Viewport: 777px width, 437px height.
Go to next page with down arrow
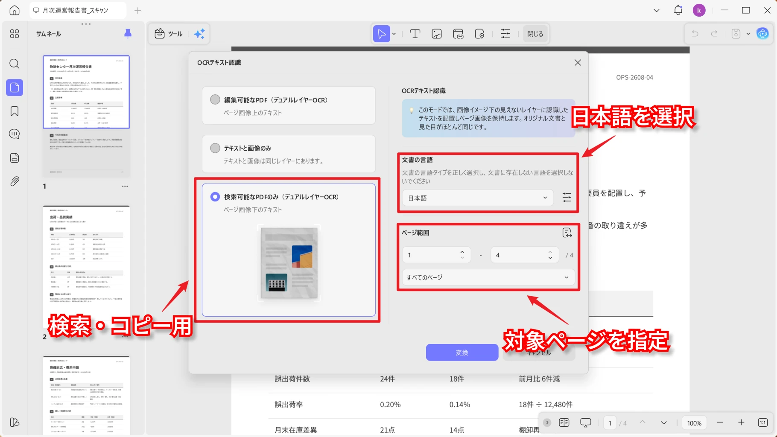point(663,422)
